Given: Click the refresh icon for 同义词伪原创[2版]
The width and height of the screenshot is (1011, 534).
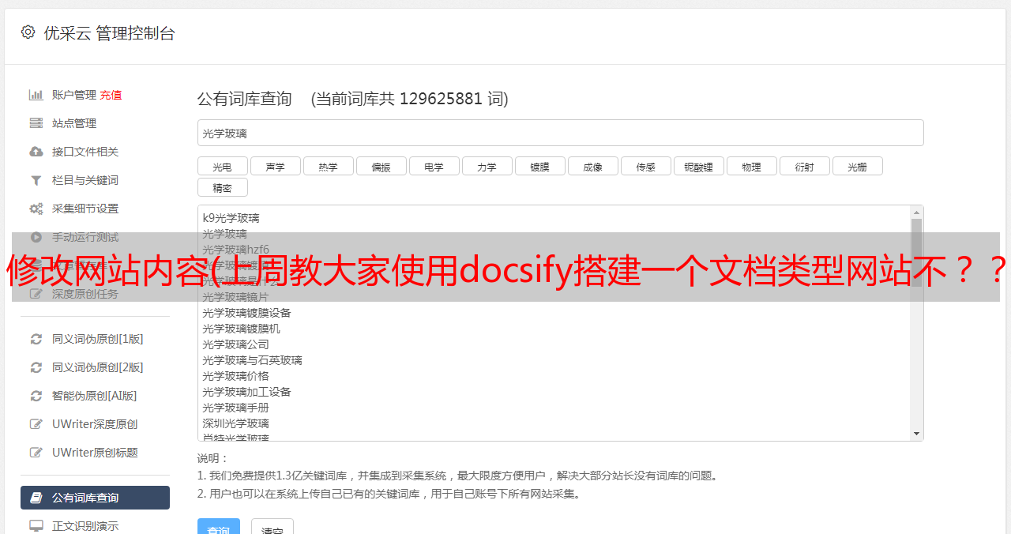Looking at the screenshot, I should [x=36, y=367].
